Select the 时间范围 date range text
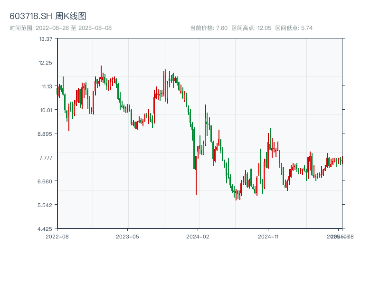The height and width of the screenshot is (285, 380). pos(60,28)
